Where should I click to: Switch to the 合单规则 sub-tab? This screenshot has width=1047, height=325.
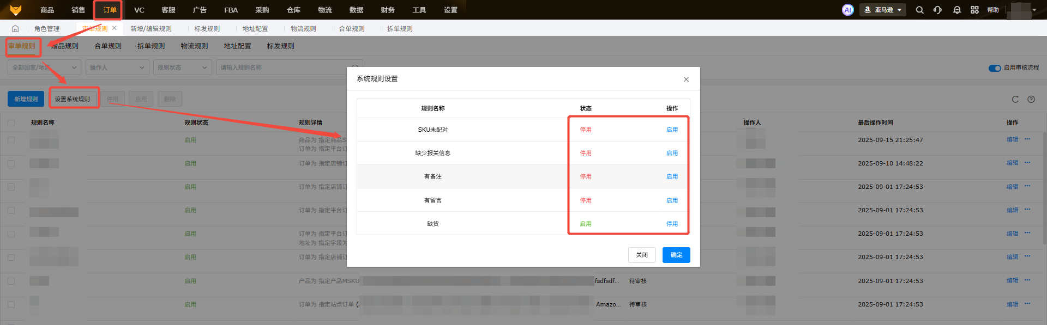(107, 46)
